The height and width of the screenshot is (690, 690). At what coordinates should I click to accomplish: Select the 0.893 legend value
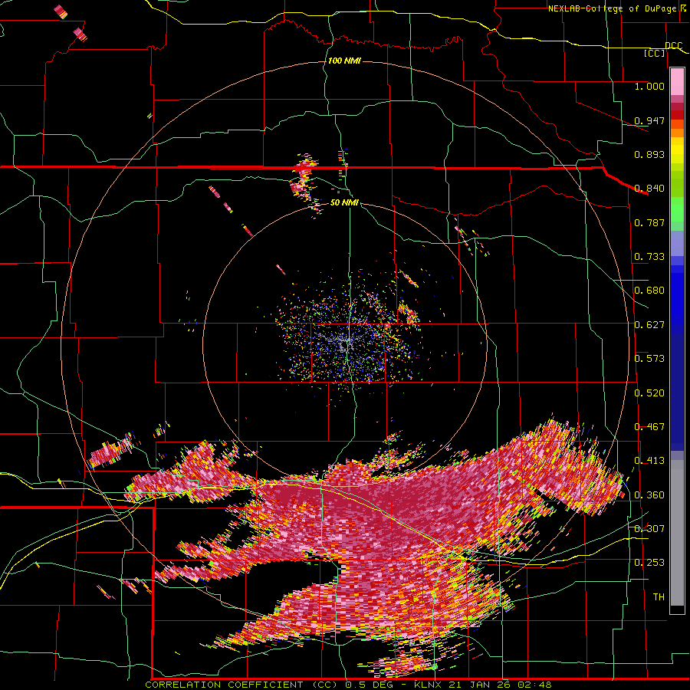pos(649,154)
